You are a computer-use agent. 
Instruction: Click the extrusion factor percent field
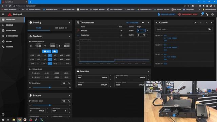click(66, 101)
